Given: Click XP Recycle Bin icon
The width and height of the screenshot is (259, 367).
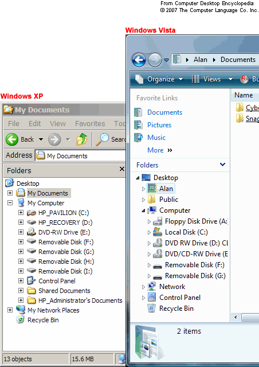Looking at the screenshot, I should [x=21, y=320].
